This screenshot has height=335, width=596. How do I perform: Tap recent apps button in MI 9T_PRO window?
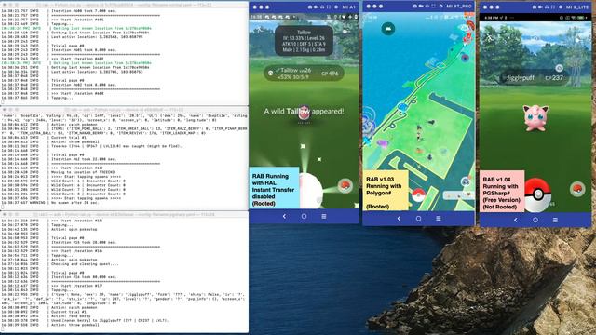[439, 219]
